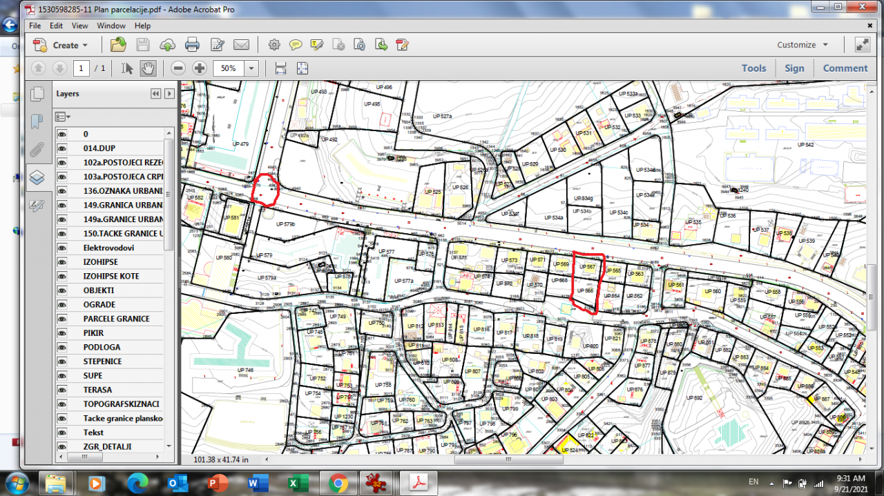Click the Print file icon
The height and width of the screenshot is (496, 884).
click(192, 45)
